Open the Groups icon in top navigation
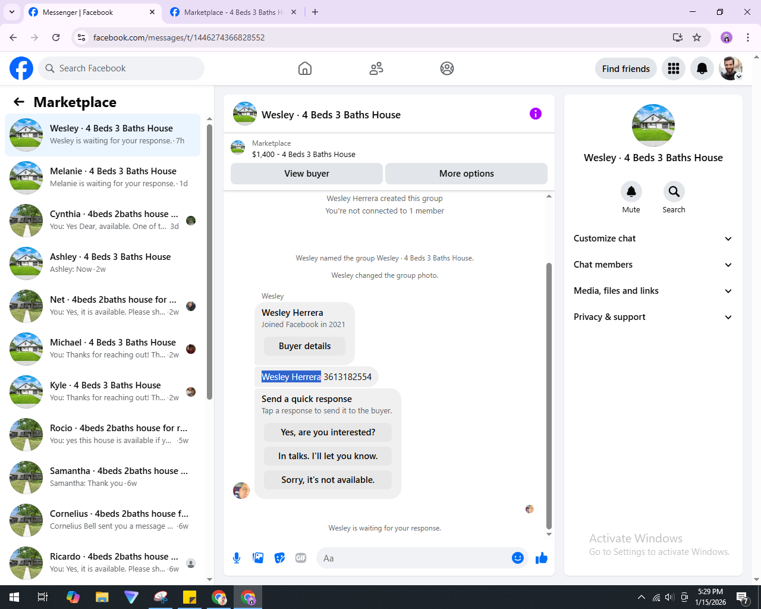The width and height of the screenshot is (761, 609). (x=447, y=68)
